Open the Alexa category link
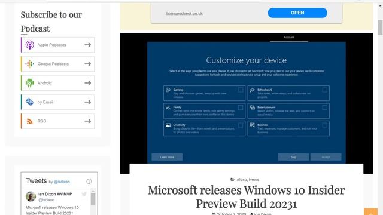The height and width of the screenshot is (215, 383). coord(242,179)
